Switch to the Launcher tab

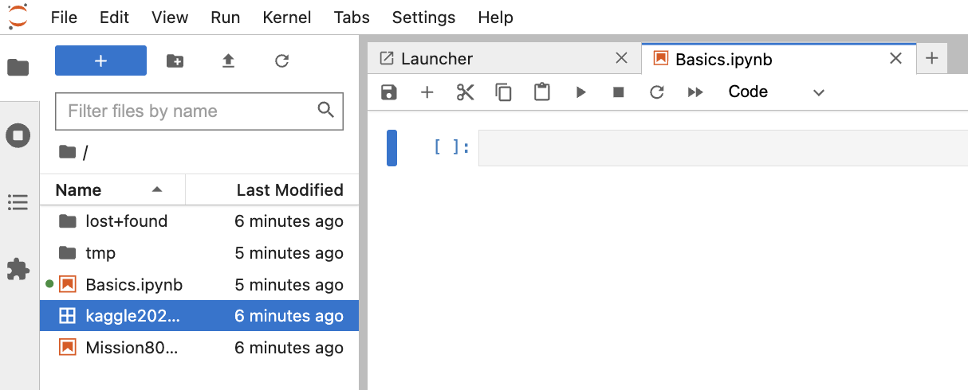tap(436, 59)
